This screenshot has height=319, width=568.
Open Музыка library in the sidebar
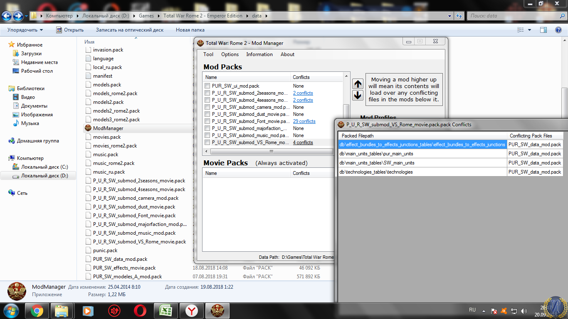(30, 123)
